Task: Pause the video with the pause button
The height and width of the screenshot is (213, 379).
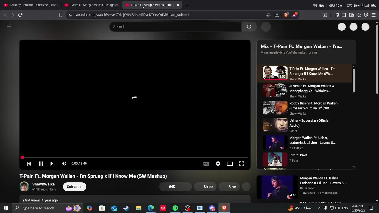Action: tap(41, 164)
